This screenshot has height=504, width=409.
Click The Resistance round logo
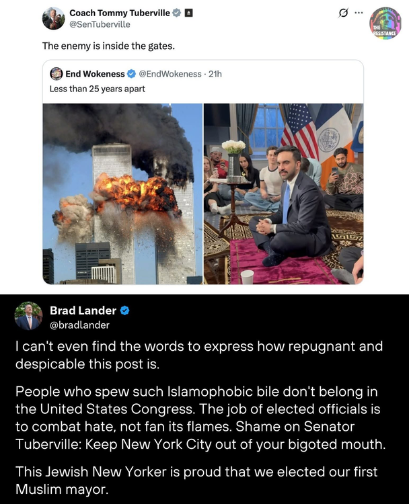(385, 24)
